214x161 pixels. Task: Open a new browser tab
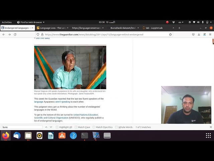[x=179, y=28]
